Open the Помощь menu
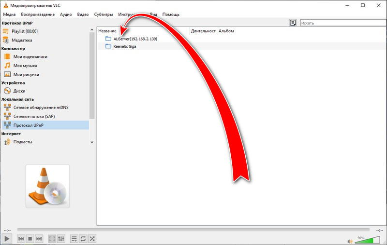Image resolution: width=387 pixels, height=245 pixels. point(171,14)
